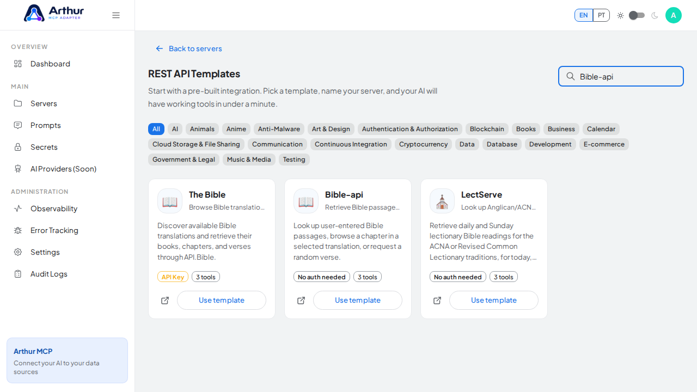Image resolution: width=697 pixels, height=392 pixels.
Task: Filter templates by Calendar
Action: (601, 129)
